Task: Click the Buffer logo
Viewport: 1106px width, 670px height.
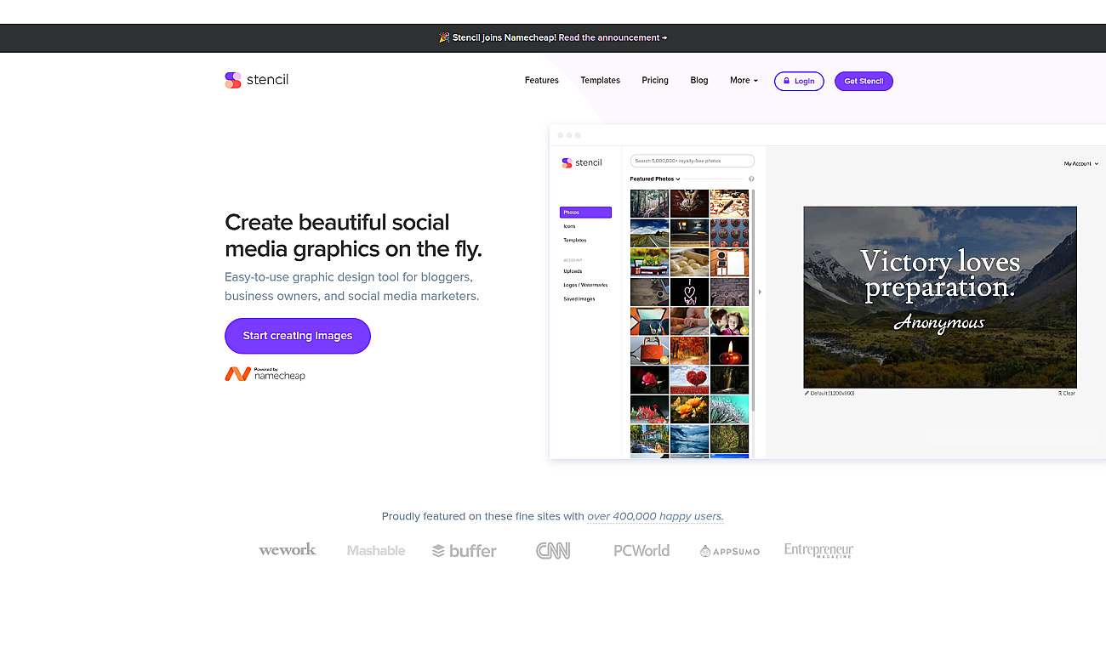Action: point(465,551)
